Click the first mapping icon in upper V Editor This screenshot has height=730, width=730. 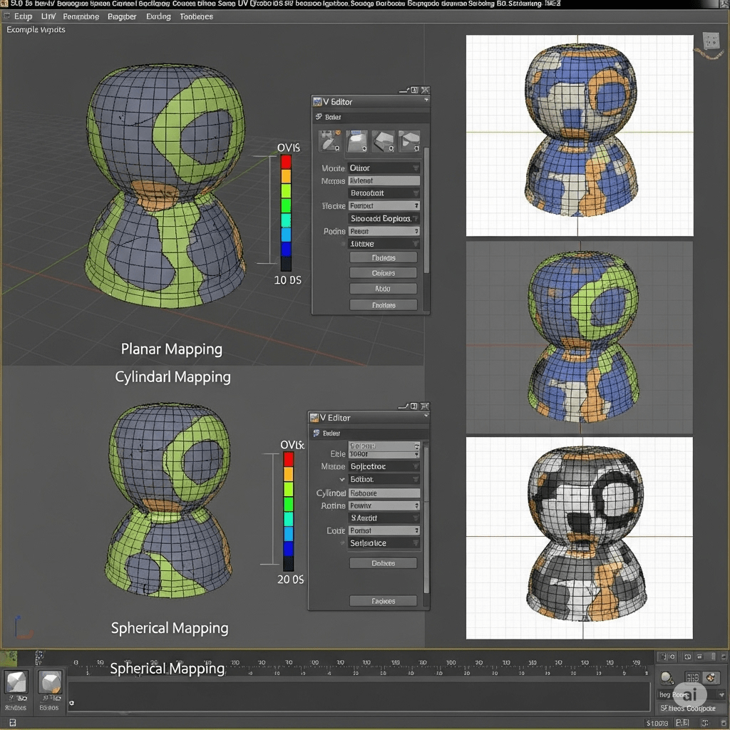tap(329, 141)
